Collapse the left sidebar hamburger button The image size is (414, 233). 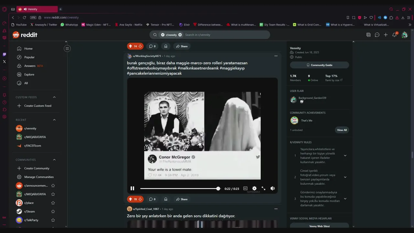67,49
